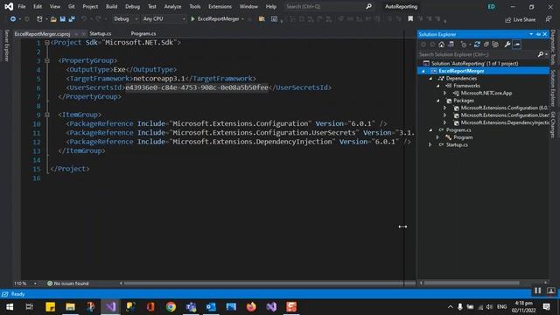Viewport: 560px width, 315px height.
Task: Open Solution Explorer search options dropdown
Action: (547, 54)
